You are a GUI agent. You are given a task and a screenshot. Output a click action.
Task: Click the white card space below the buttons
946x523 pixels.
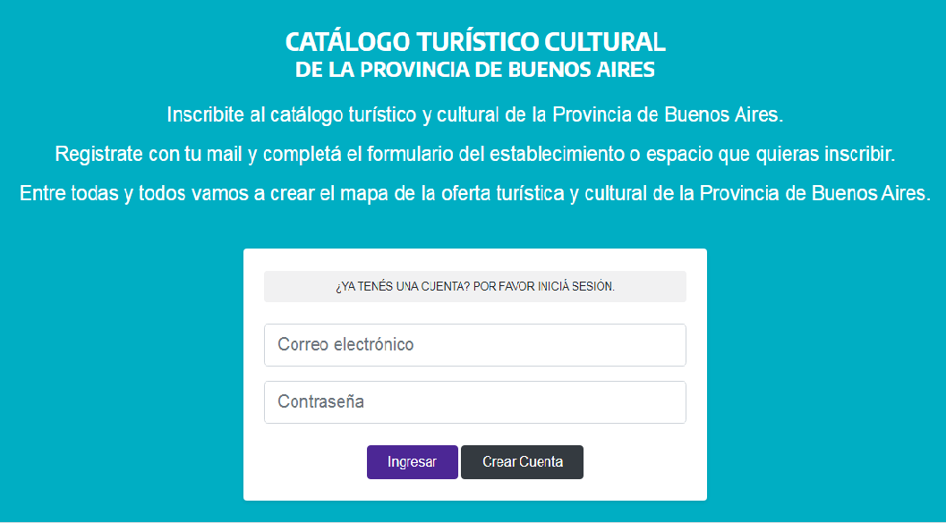pyautogui.click(x=474, y=490)
